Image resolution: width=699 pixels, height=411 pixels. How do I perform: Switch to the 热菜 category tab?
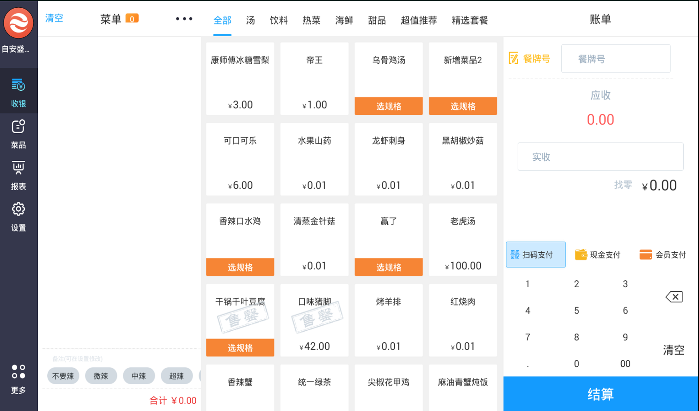pyautogui.click(x=311, y=20)
